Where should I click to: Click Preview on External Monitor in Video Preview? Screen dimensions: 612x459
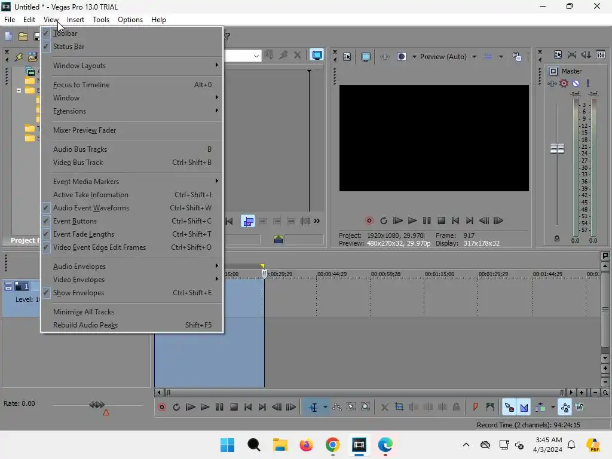click(365, 57)
